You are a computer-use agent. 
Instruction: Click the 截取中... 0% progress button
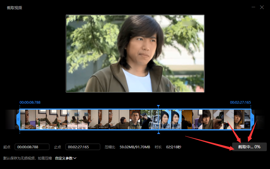click(249, 147)
